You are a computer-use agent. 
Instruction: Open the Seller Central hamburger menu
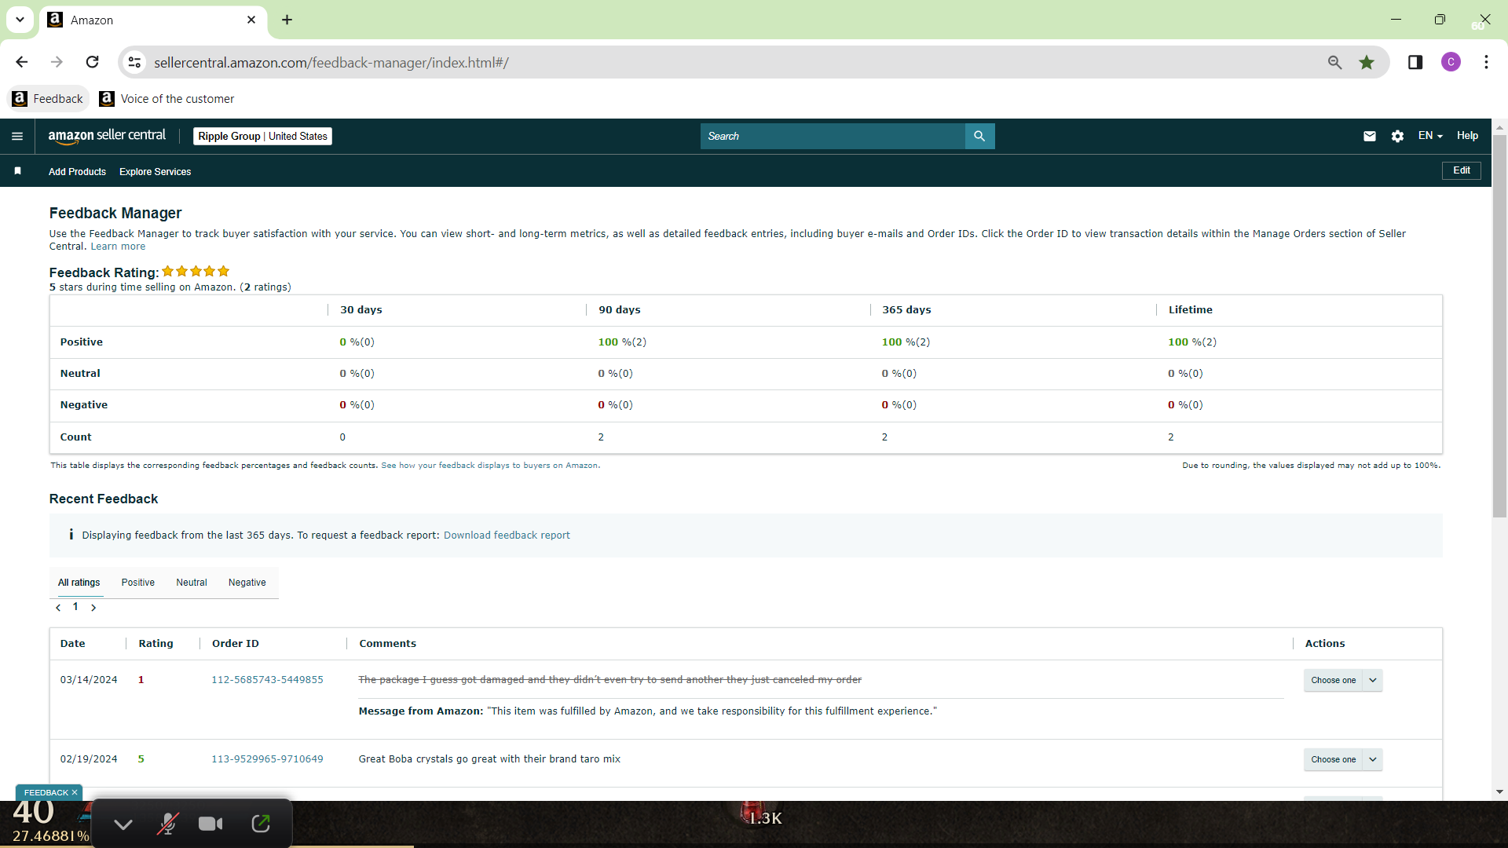17,136
